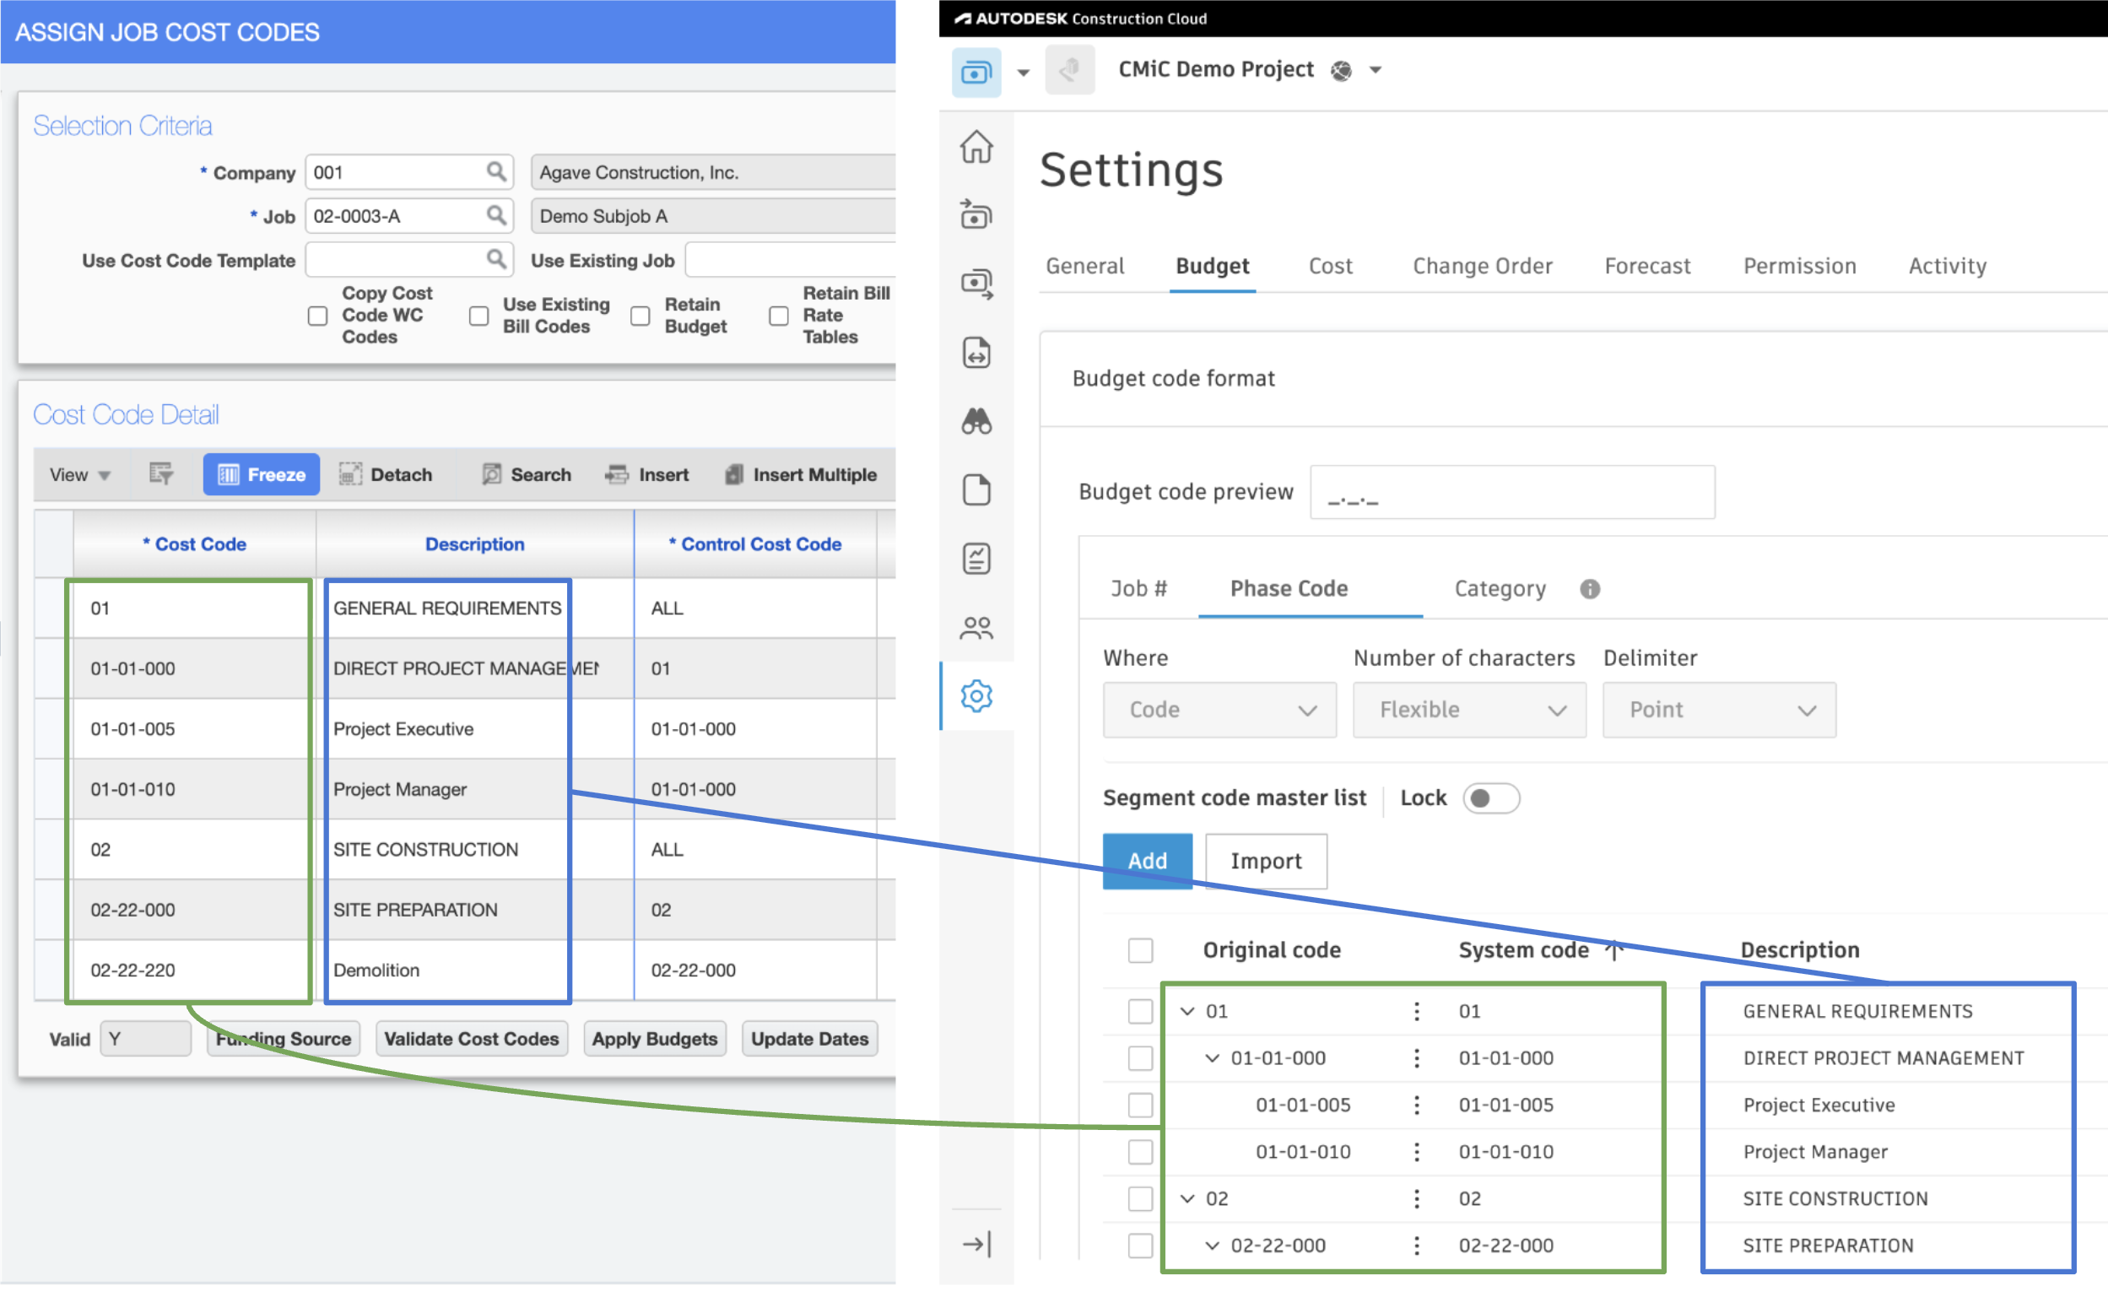Click the query-by-example icon next to View

(161, 474)
